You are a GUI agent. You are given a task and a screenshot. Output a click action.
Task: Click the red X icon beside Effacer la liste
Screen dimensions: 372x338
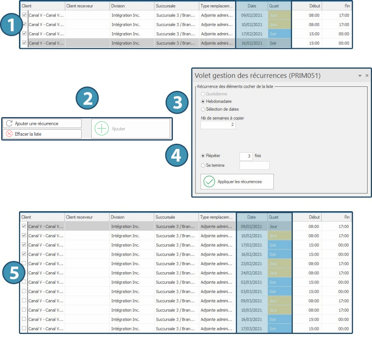[9, 134]
